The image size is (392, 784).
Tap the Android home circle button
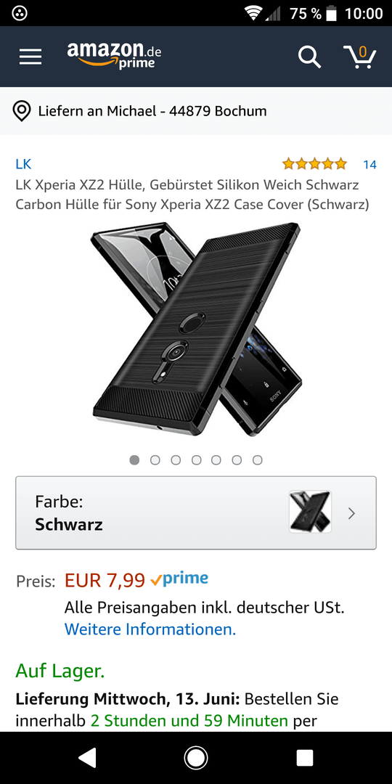tap(196, 758)
